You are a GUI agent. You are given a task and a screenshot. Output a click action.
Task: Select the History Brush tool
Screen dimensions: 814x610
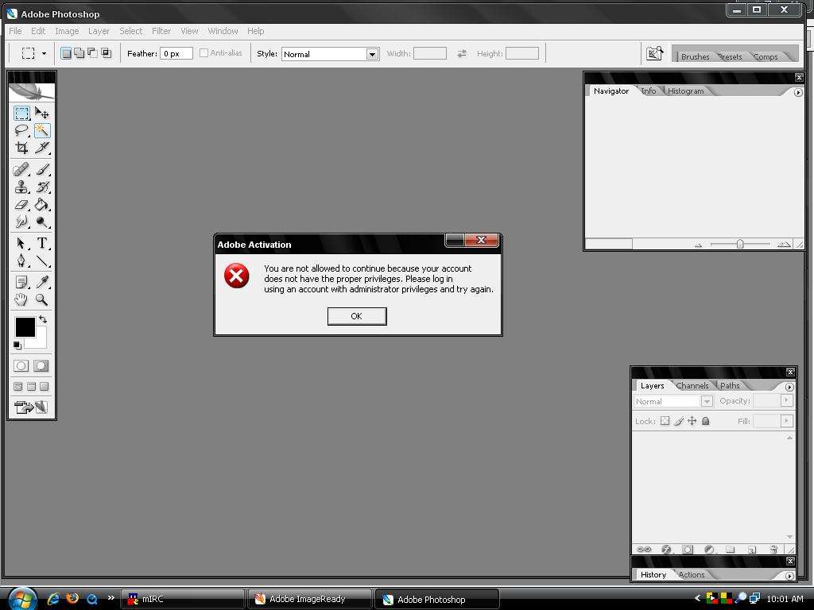[42, 187]
